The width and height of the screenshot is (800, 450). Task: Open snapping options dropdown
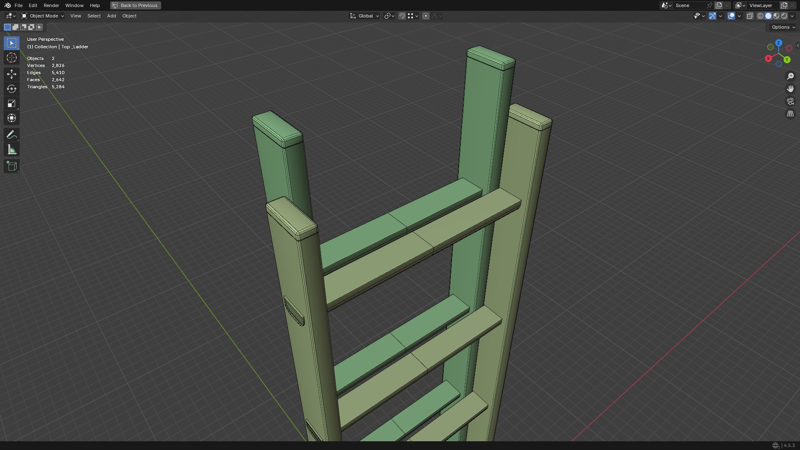click(413, 16)
